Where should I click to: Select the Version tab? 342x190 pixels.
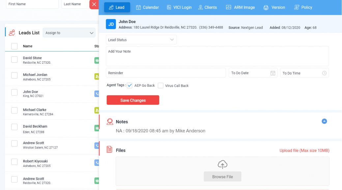[274, 8]
